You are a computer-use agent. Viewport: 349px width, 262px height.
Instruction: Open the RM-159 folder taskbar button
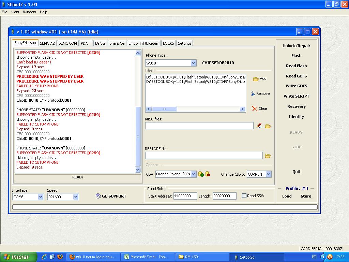tap(202, 257)
